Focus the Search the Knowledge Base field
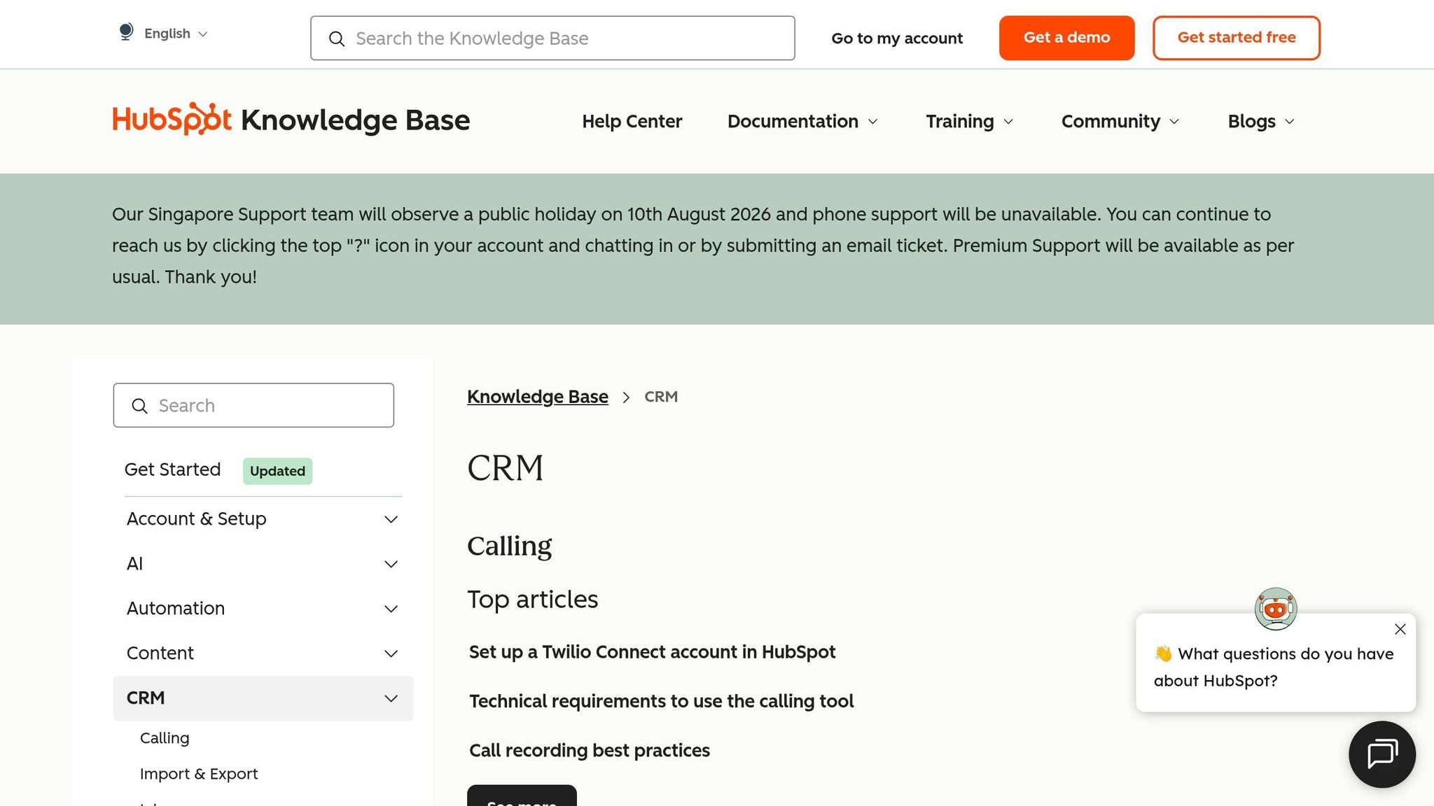 tap(552, 38)
